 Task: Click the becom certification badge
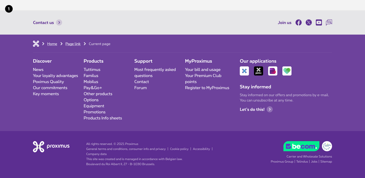301,146
